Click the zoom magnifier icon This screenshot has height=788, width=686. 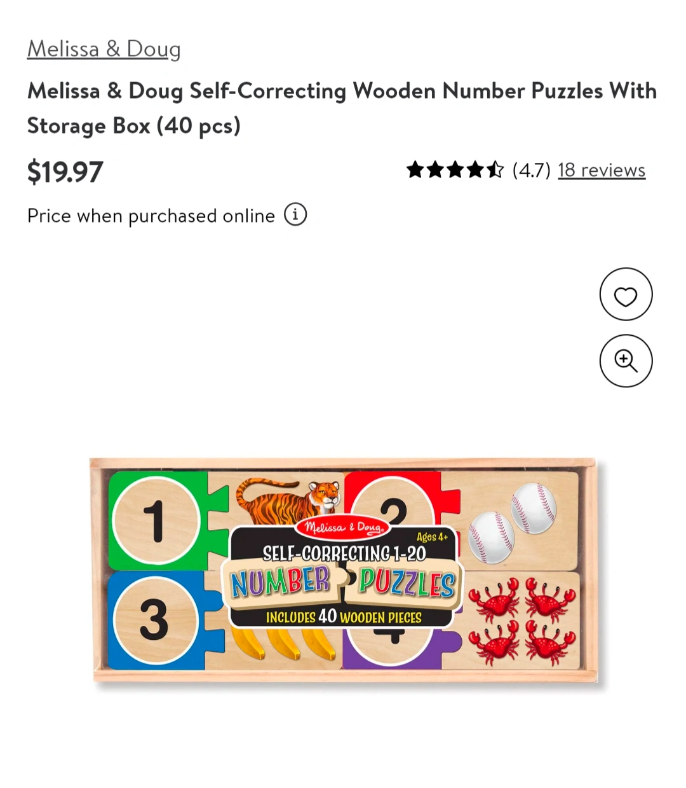pos(626,361)
